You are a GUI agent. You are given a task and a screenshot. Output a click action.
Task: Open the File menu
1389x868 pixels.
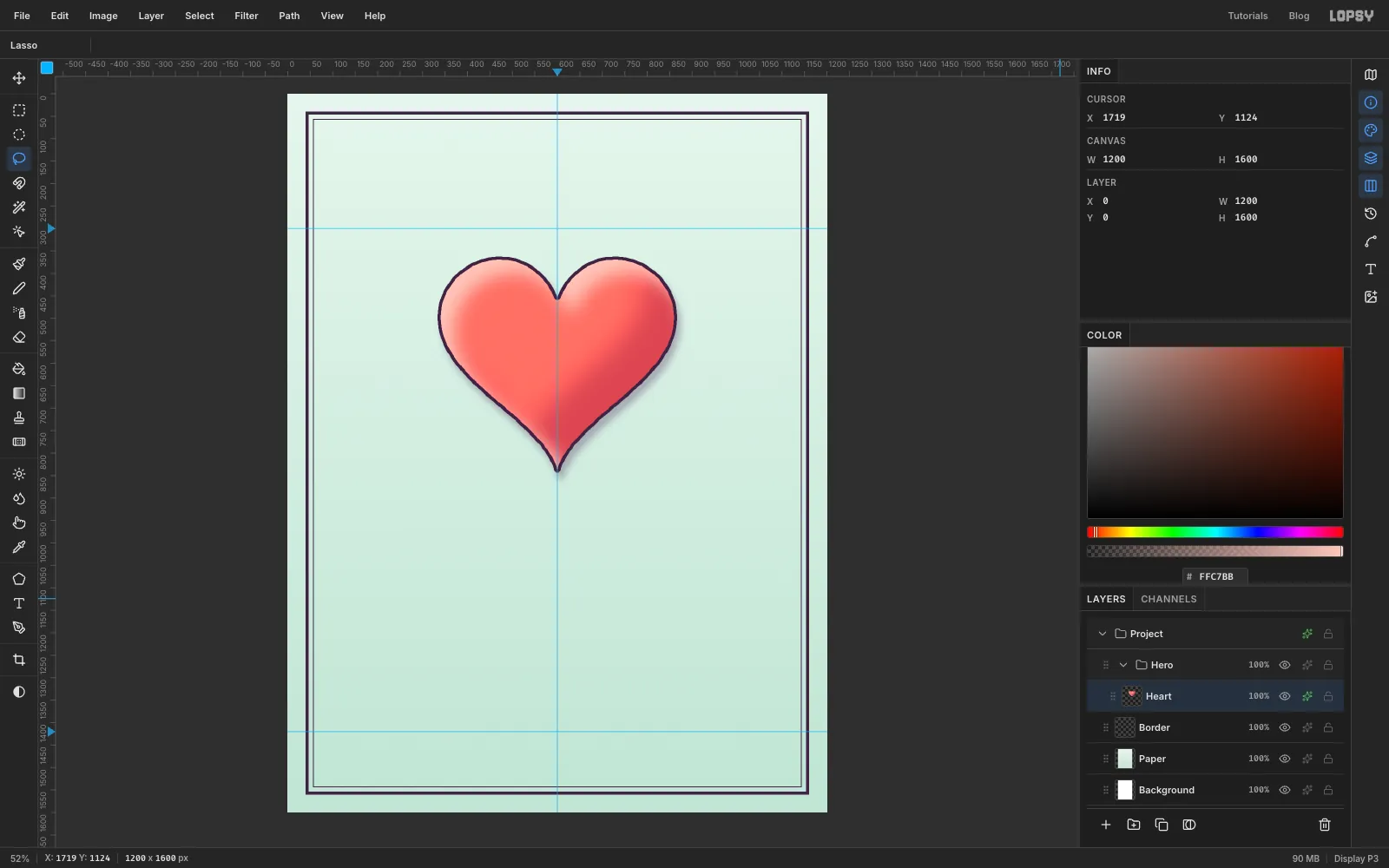pyautogui.click(x=22, y=16)
